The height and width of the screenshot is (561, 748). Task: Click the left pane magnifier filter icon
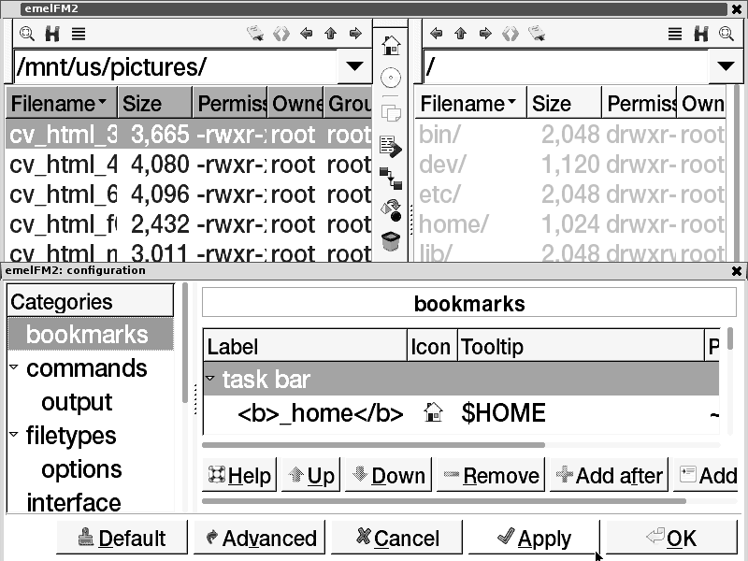pos(27,34)
